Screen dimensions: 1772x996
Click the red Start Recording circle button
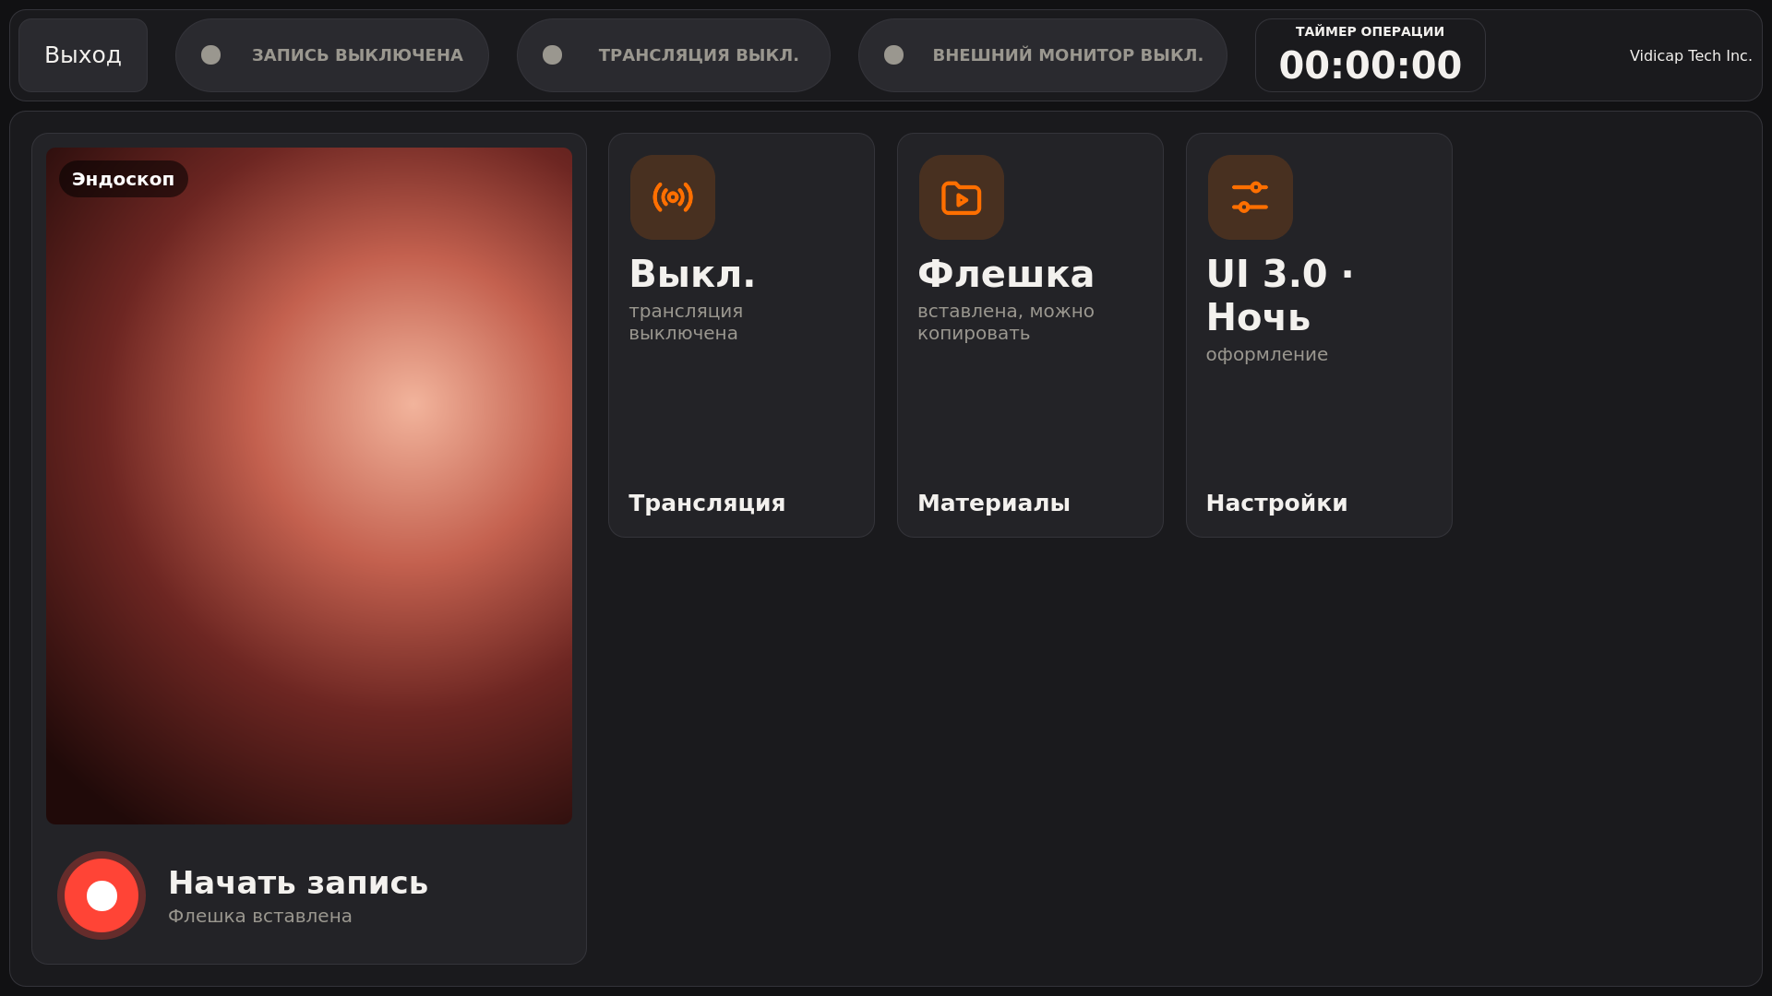pos(102,895)
